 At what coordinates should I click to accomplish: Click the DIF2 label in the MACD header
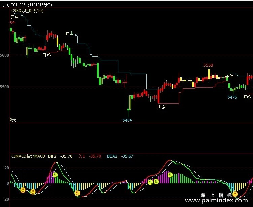[x=52, y=156]
